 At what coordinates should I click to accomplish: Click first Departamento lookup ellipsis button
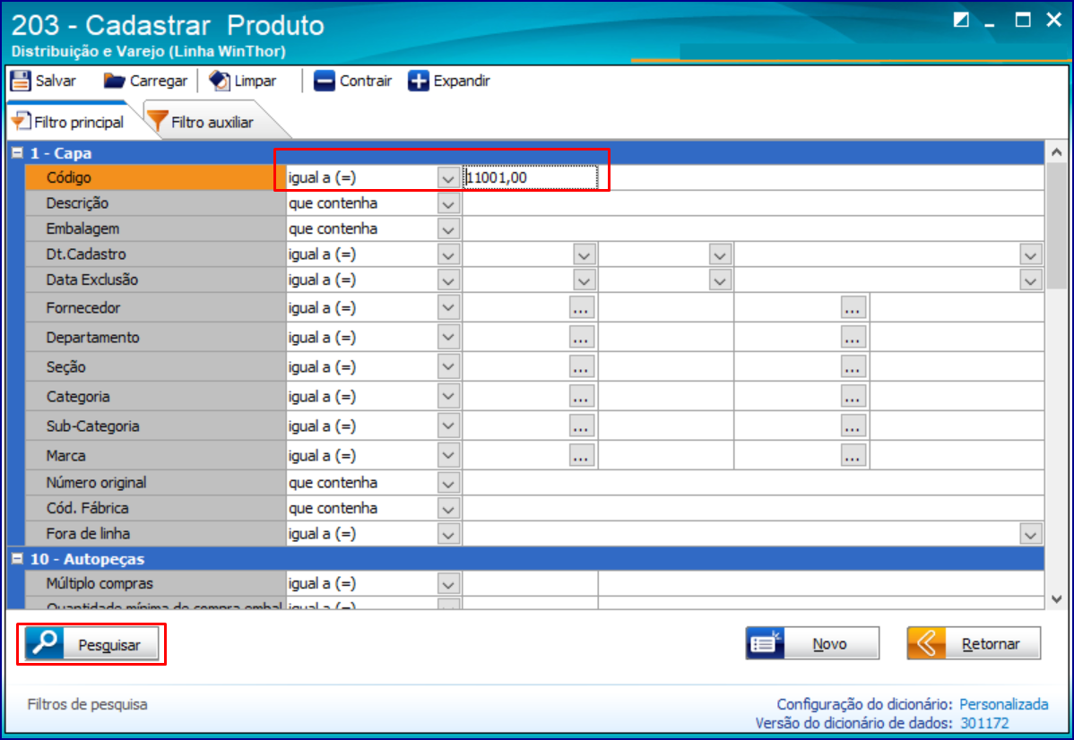(581, 338)
